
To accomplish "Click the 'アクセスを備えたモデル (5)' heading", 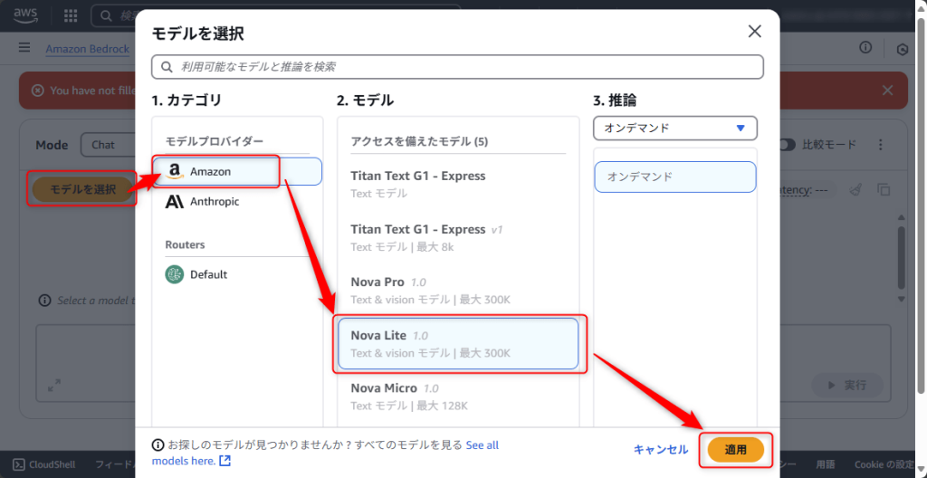I will click(419, 141).
